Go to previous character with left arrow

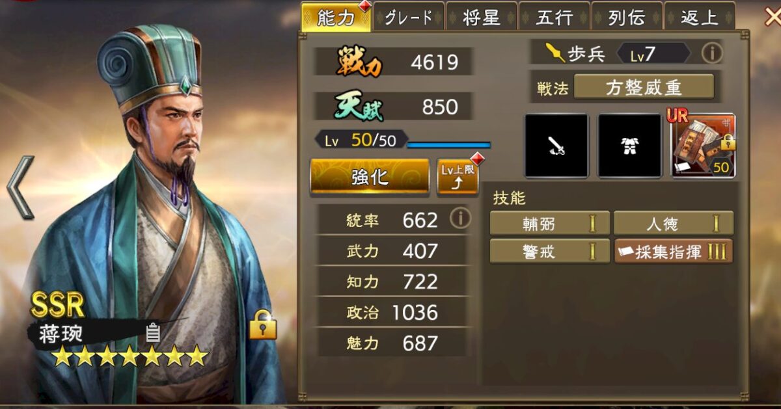pos(20,187)
